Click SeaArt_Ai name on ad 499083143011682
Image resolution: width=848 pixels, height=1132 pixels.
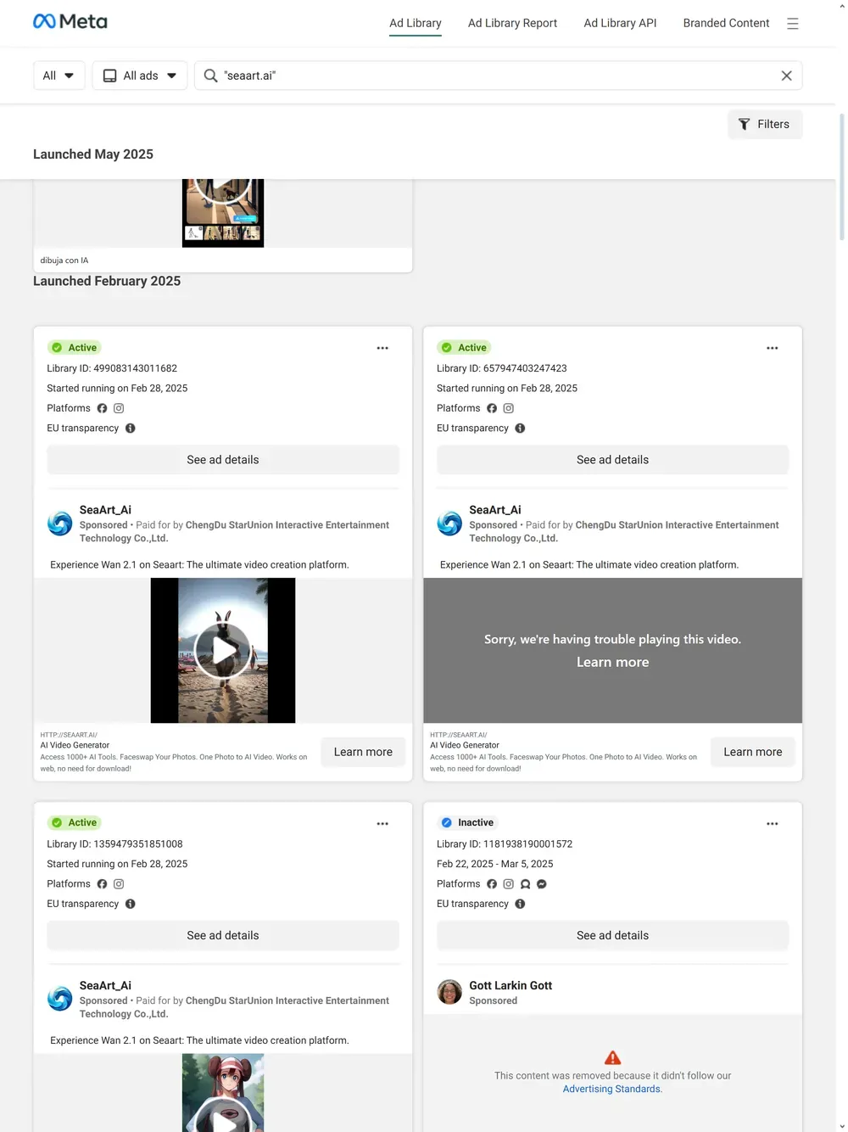[x=105, y=510]
